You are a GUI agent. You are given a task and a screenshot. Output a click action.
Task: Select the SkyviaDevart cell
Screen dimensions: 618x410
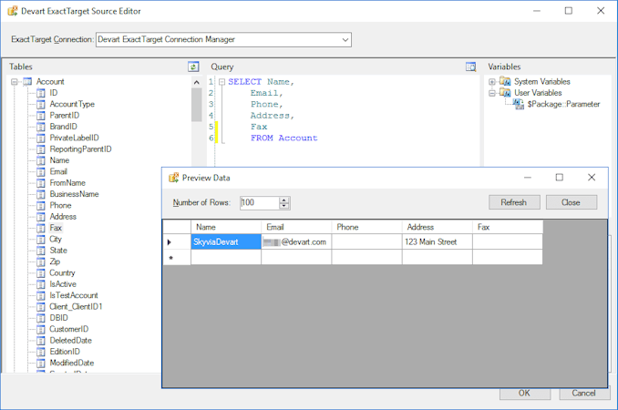pos(226,241)
